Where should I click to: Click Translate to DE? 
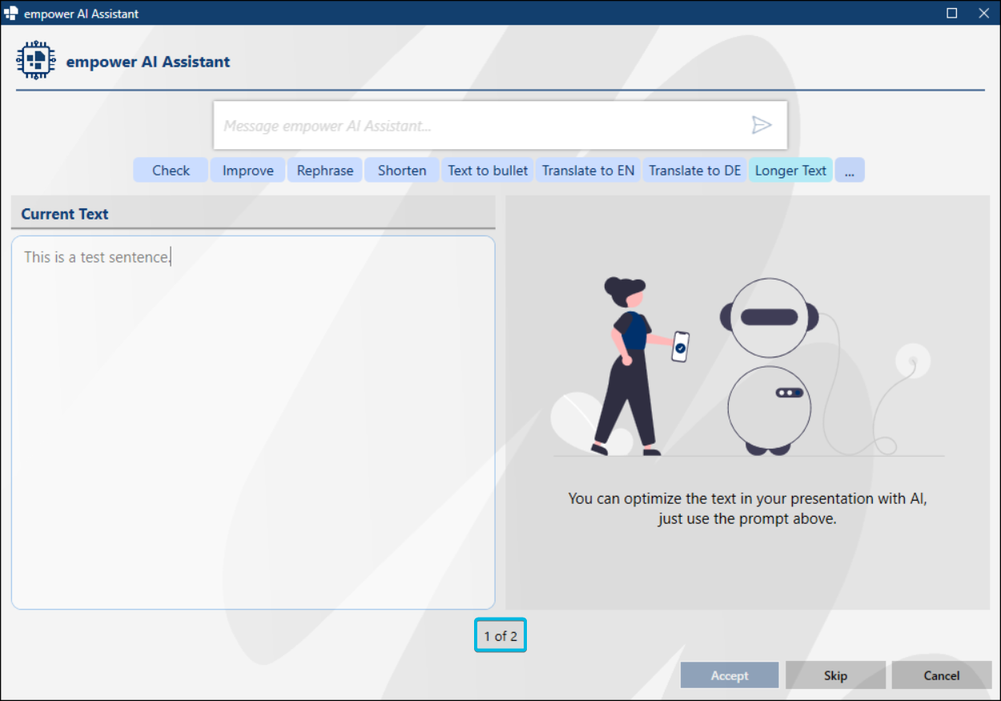point(694,170)
